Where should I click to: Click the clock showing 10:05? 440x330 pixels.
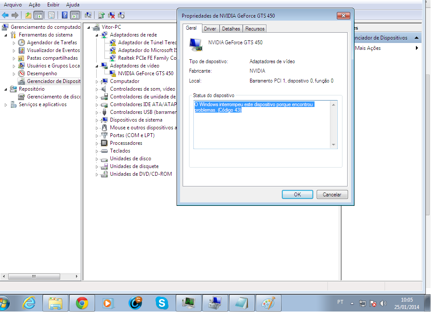[x=406, y=299]
